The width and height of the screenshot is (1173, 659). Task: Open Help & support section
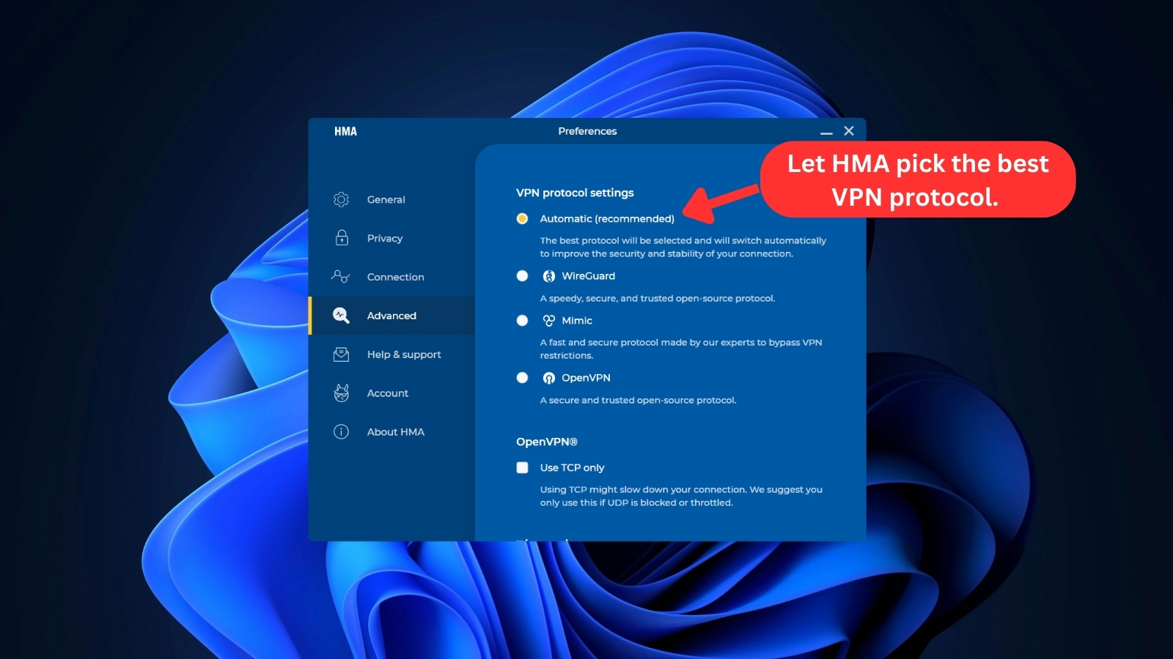391,354
